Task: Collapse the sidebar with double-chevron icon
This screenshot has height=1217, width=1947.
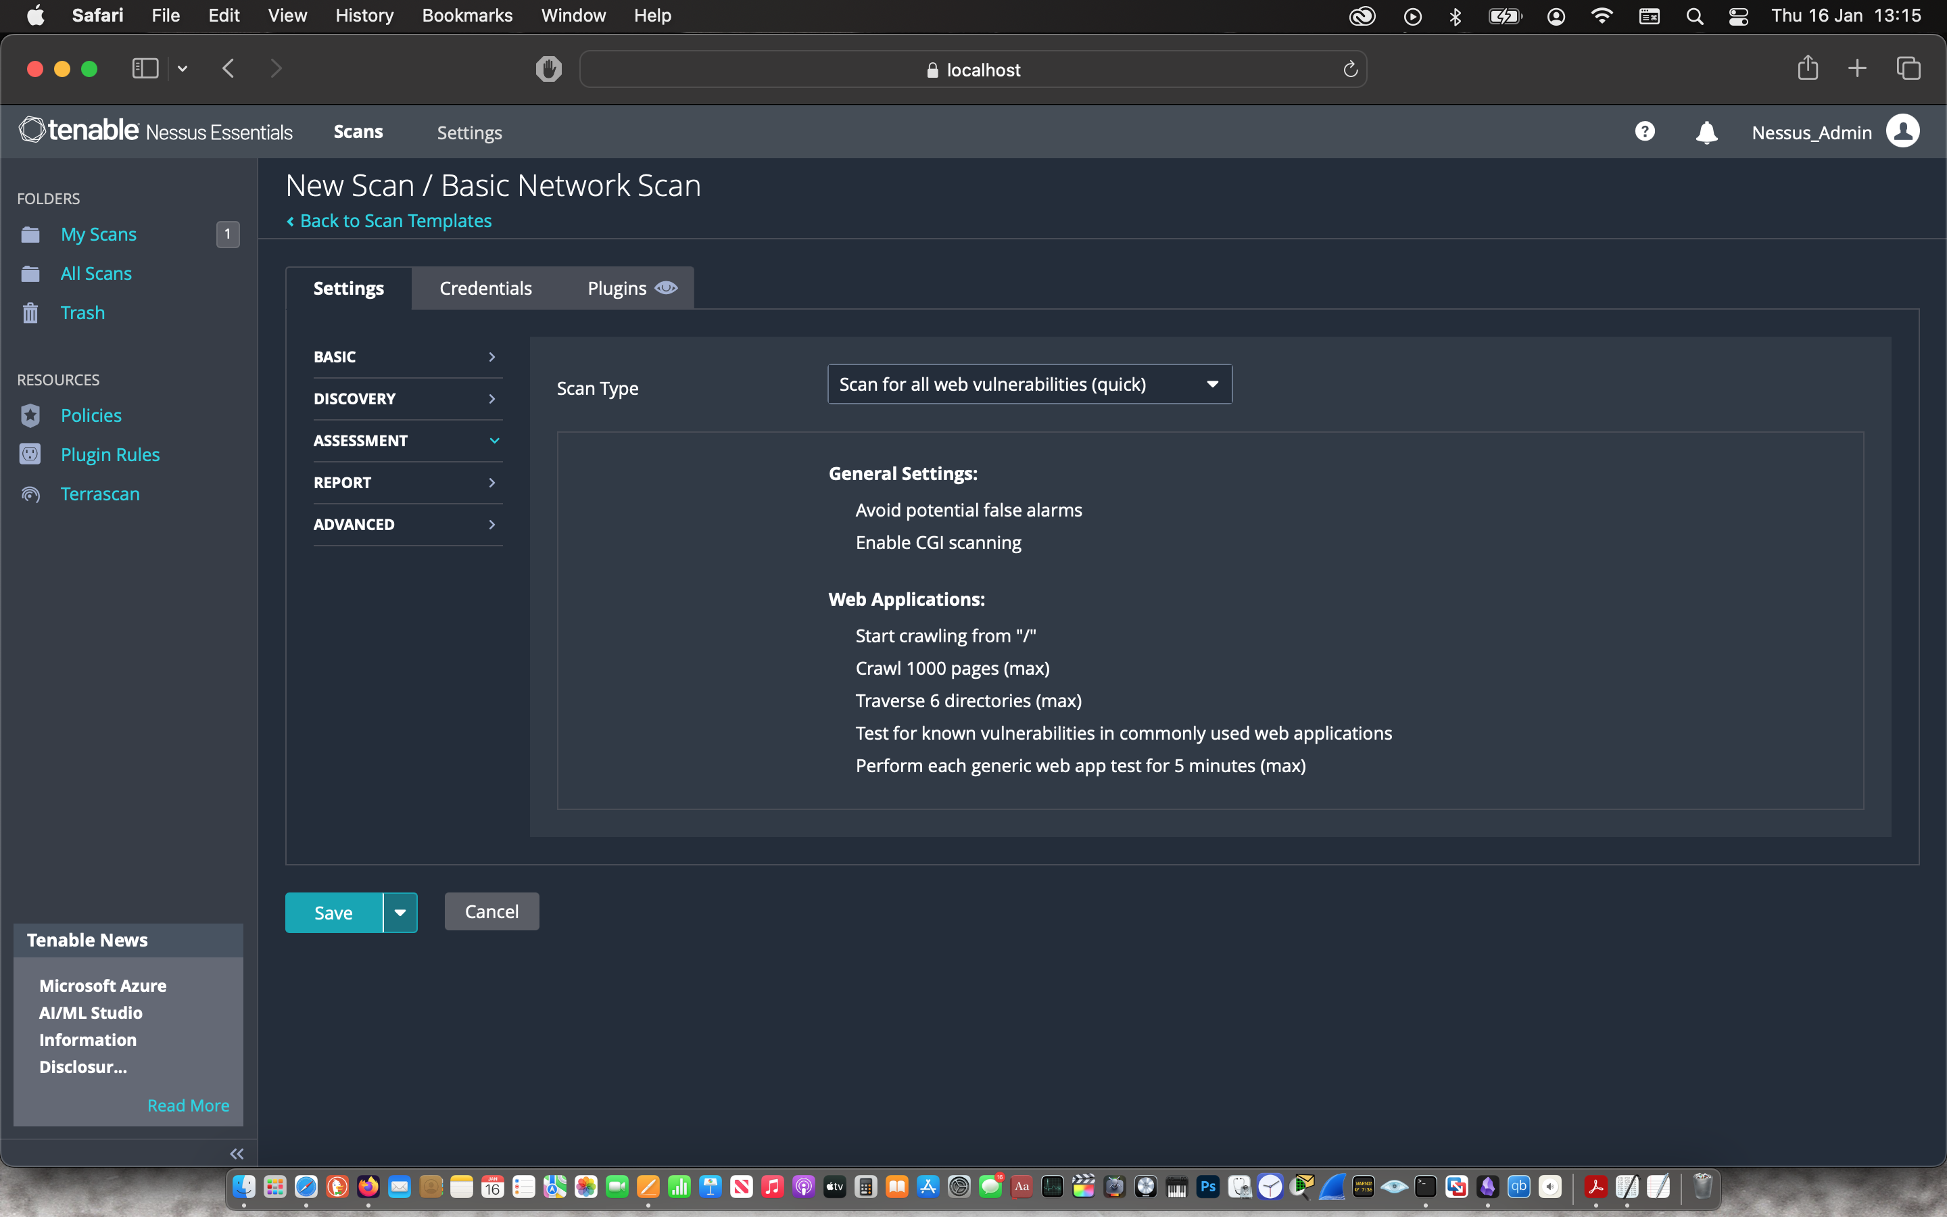Action: point(237,1153)
